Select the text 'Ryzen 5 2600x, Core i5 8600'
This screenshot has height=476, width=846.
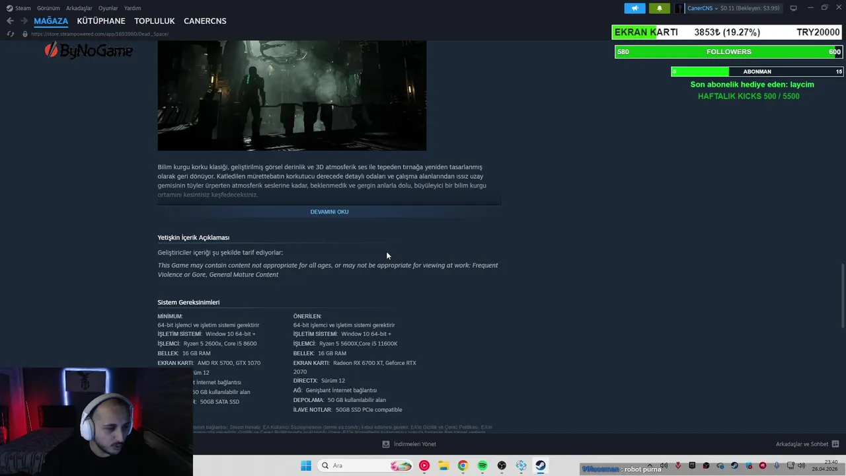tap(220, 344)
